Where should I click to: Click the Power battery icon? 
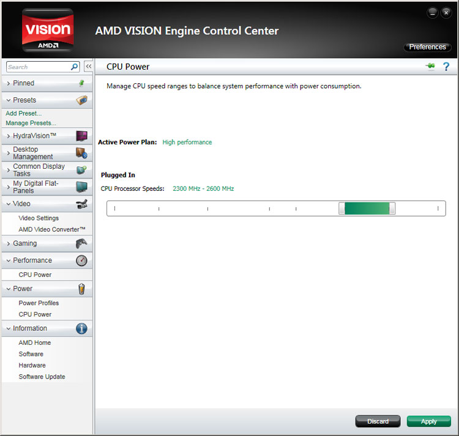(x=81, y=289)
